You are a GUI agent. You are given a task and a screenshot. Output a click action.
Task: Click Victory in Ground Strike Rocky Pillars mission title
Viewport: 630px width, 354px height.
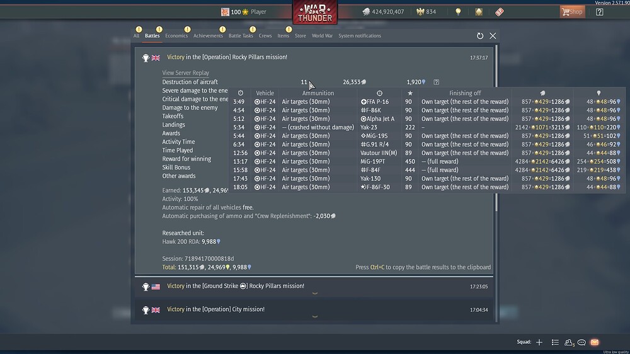(236, 286)
